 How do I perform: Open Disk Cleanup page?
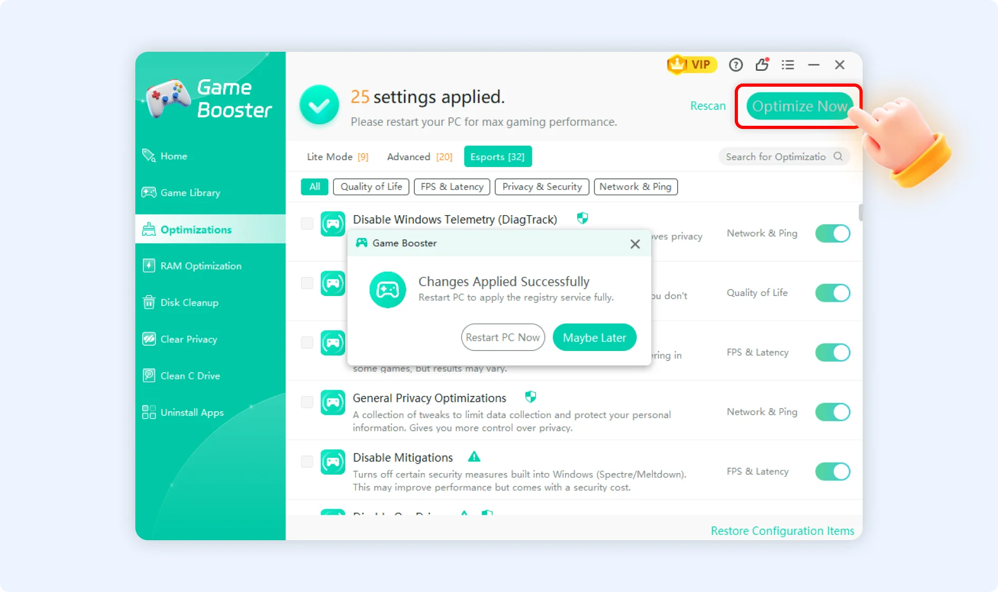pyautogui.click(x=210, y=302)
